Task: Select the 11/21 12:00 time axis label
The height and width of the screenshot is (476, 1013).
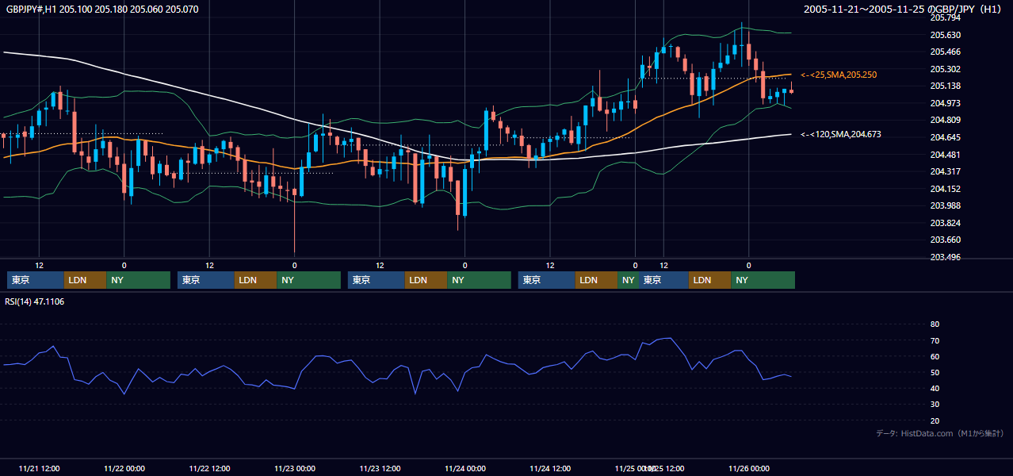Action: pyautogui.click(x=39, y=469)
